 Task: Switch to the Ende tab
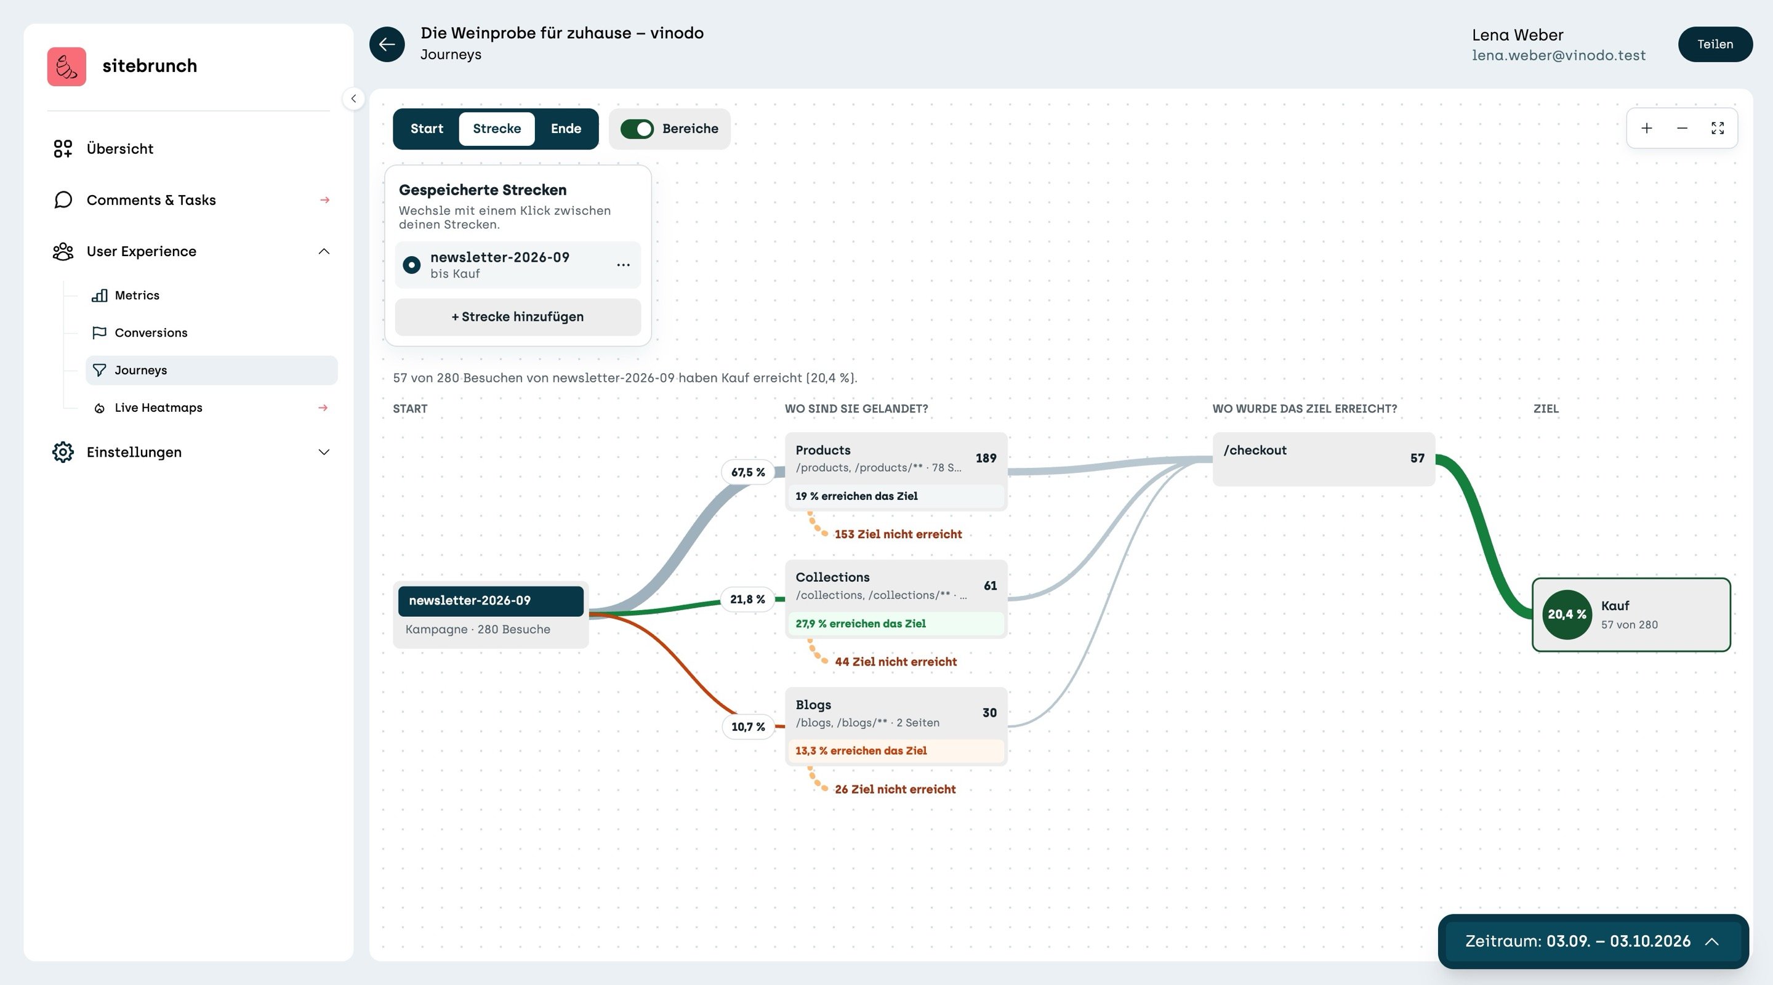pos(566,129)
